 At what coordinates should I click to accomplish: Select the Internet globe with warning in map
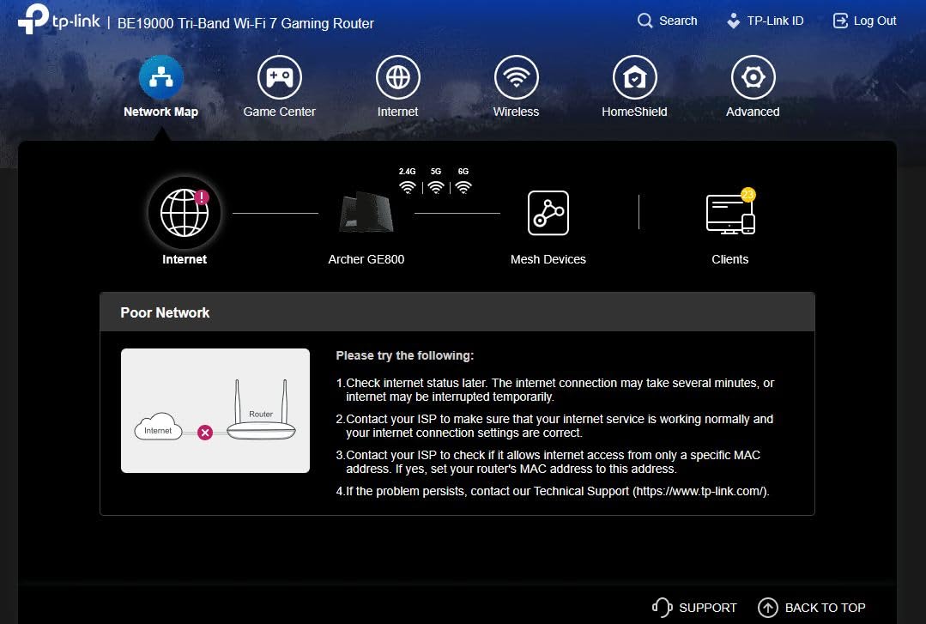[185, 213]
